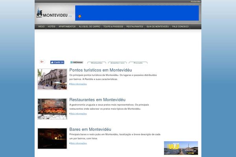The height and width of the screenshot is (157, 236).
Task: Go to the Hotéis menu section
Action: 52,27
